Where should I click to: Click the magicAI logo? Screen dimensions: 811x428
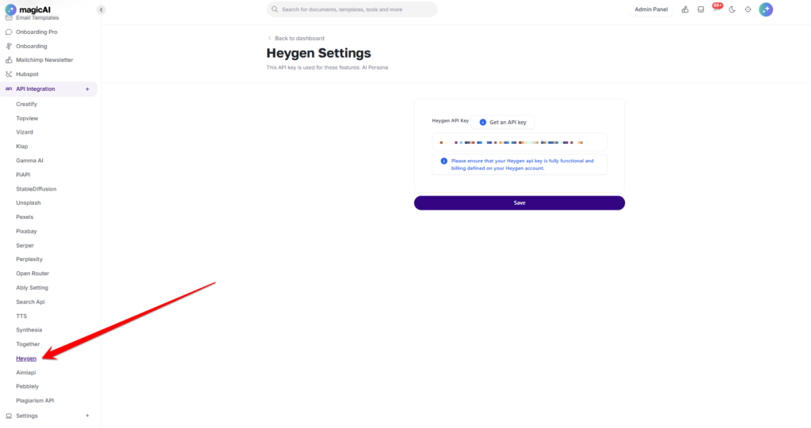[x=28, y=9]
